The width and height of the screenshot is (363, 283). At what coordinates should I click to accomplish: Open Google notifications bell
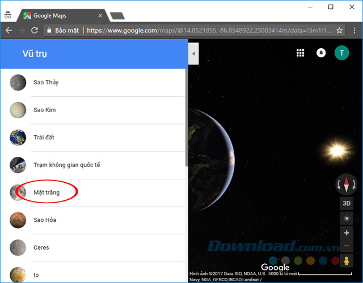click(321, 53)
